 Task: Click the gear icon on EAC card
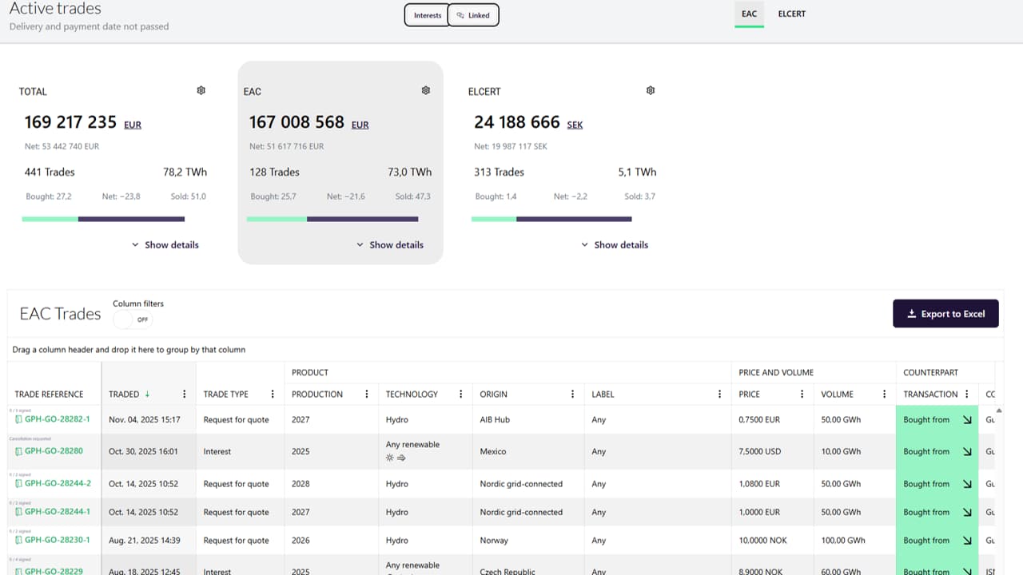click(x=426, y=91)
